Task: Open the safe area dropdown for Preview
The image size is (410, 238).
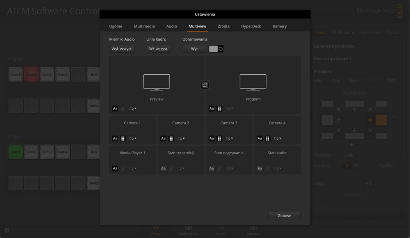Action: [133, 109]
